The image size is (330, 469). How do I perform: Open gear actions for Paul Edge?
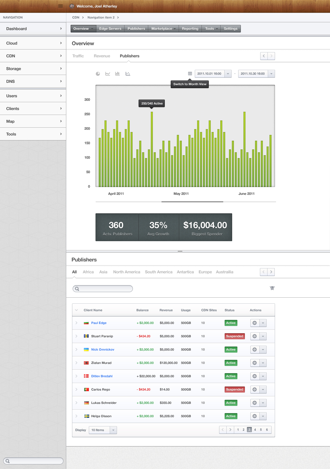(255, 323)
